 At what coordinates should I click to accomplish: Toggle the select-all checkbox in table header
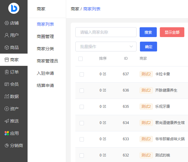(81, 59)
